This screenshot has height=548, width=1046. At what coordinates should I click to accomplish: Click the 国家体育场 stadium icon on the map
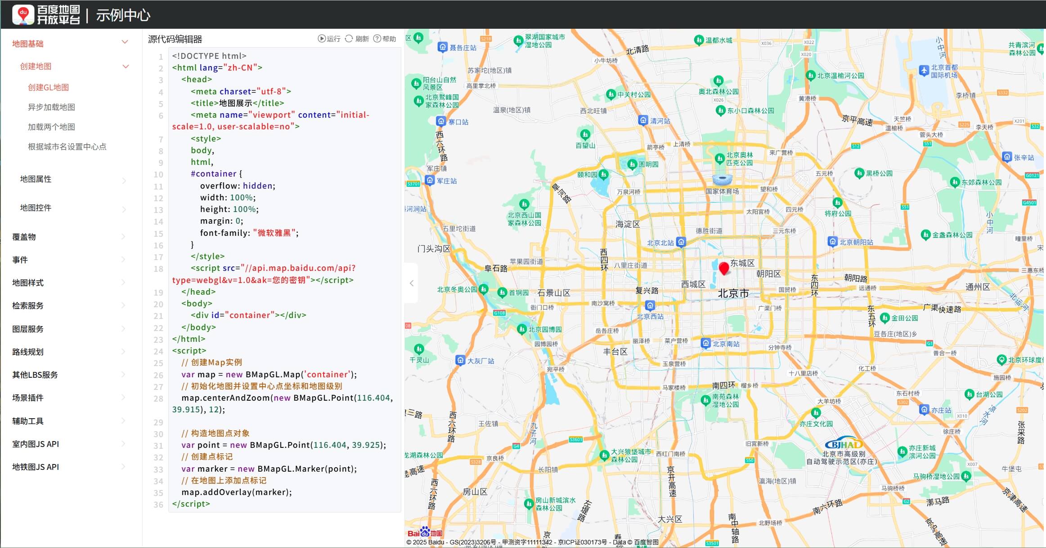click(x=723, y=180)
